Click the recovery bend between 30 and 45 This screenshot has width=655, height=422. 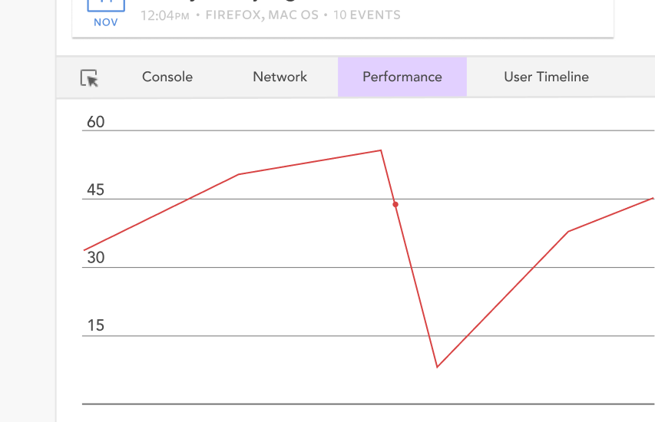tap(568, 232)
